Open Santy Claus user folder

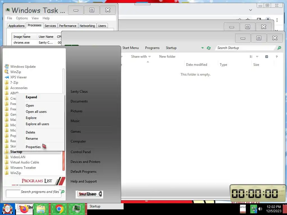[x=79, y=92]
